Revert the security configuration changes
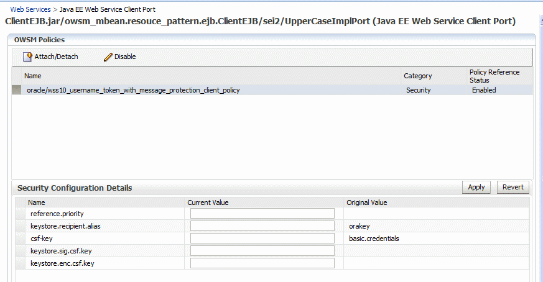This screenshot has width=543, height=282. tap(513, 187)
